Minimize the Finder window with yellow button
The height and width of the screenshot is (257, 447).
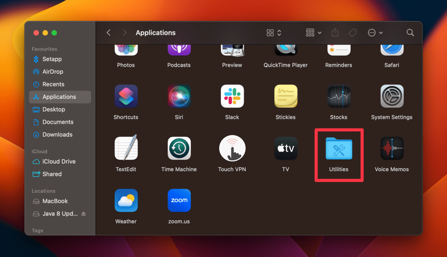45,33
